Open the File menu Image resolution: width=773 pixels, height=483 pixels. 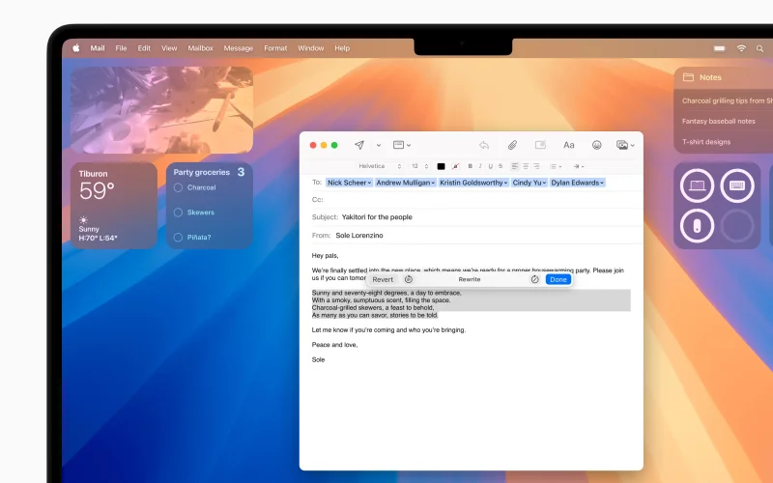point(121,47)
